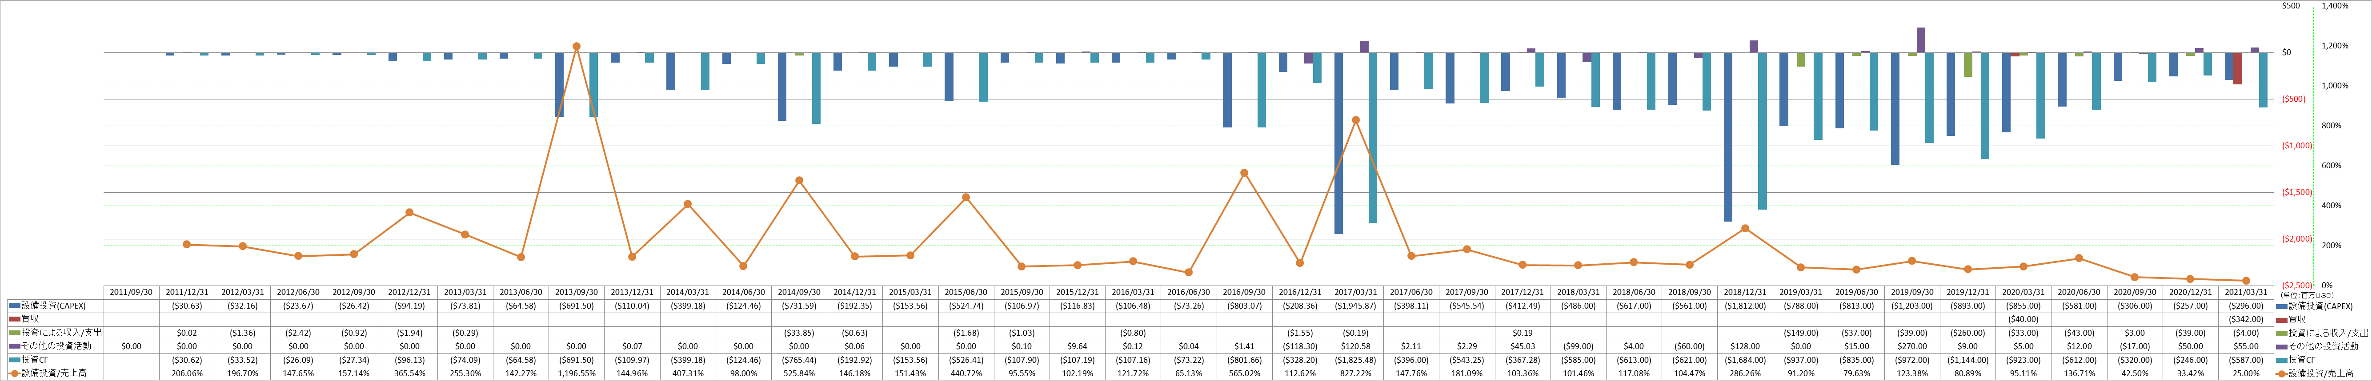Click the ($1,144.00) investing CF cell

[x=1968, y=360]
